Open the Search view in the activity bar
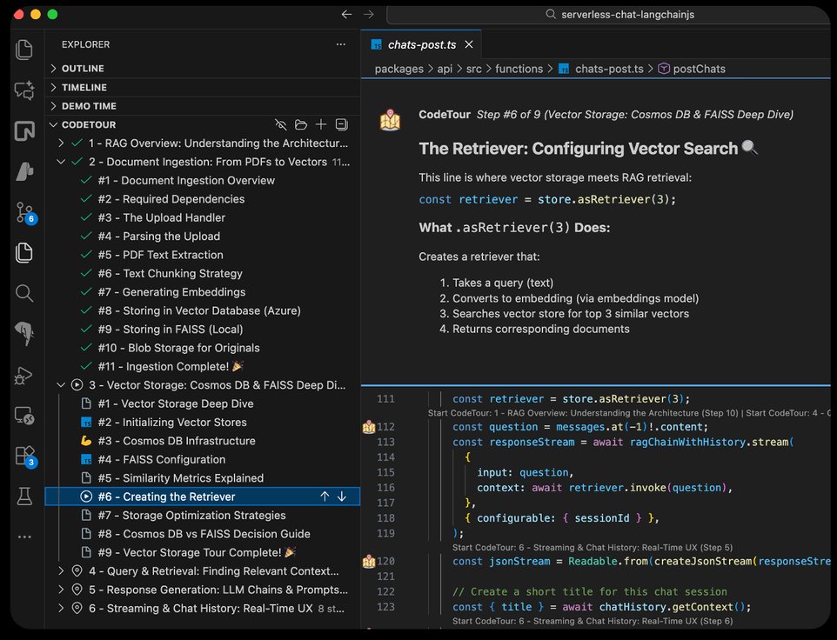The width and height of the screenshot is (837, 640). click(25, 294)
